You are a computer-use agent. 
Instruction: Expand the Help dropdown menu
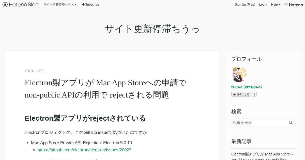pyautogui.click(x=275, y=5)
